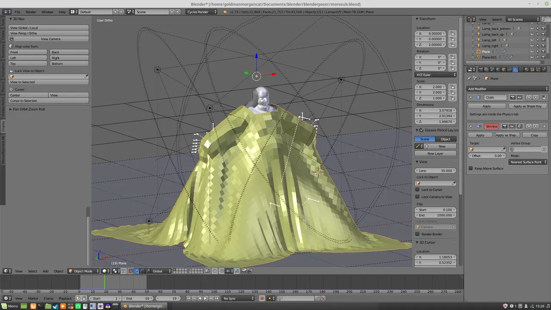Image resolution: width=551 pixels, height=310 pixels.
Task: Open the File menu
Action: 18,12
